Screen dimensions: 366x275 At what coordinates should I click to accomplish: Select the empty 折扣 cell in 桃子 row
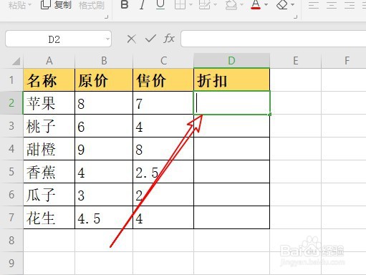(231, 126)
